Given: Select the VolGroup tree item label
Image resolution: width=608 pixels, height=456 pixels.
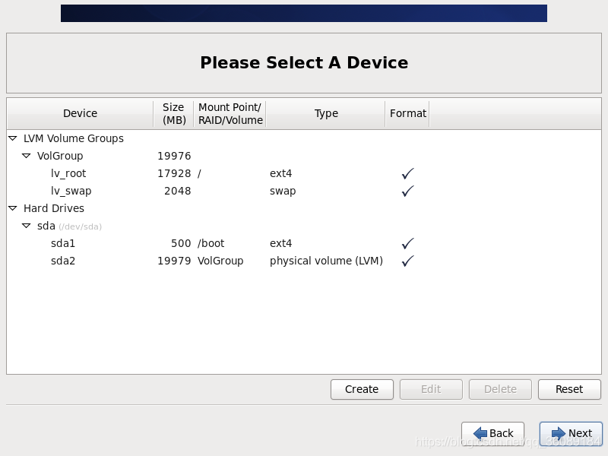Looking at the screenshot, I should (60, 156).
